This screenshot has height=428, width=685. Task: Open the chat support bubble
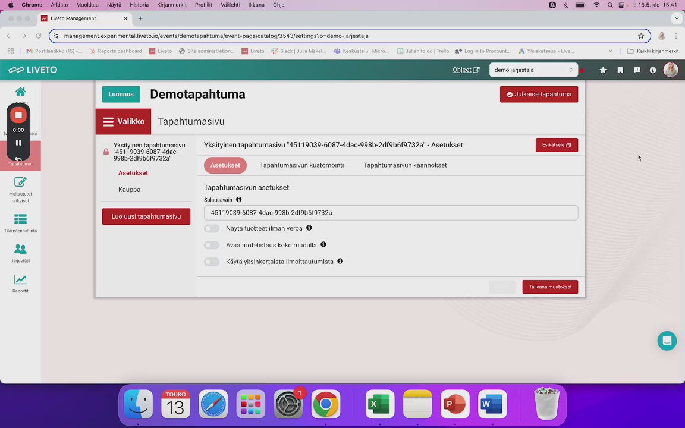667,341
